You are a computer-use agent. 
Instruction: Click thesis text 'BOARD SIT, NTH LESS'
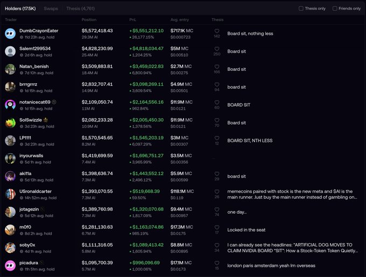(x=250, y=141)
